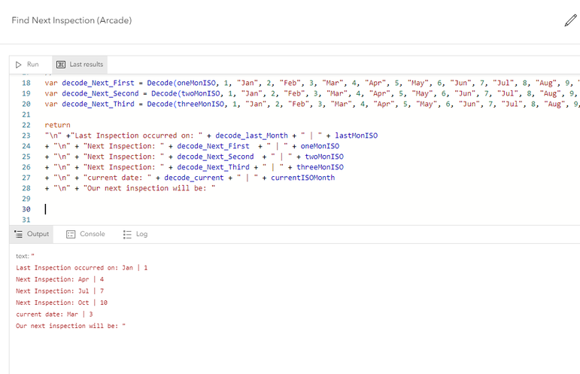The width and height of the screenshot is (580, 374).
Task: Open the Last results tab
Action: (x=80, y=65)
